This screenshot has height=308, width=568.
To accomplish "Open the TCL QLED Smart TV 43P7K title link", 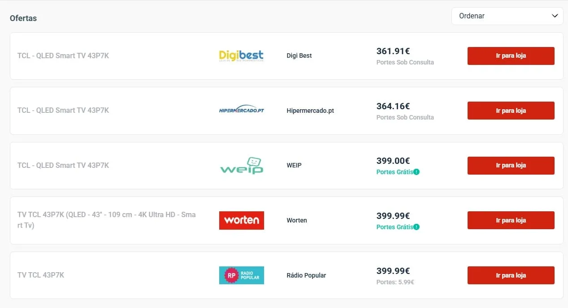I will click(63, 56).
